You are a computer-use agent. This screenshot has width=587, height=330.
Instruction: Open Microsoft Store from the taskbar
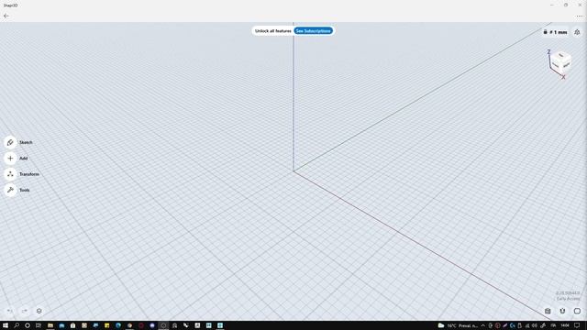[x=72, y=325]
